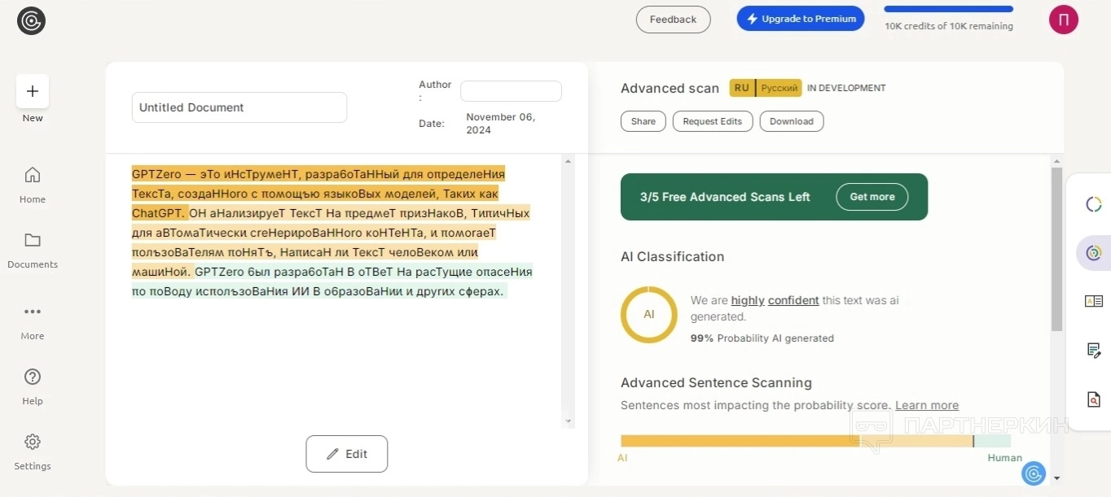This screenshot has width=1111, height=497.
Task: Click into the Author input field
Action: point(511,91)
